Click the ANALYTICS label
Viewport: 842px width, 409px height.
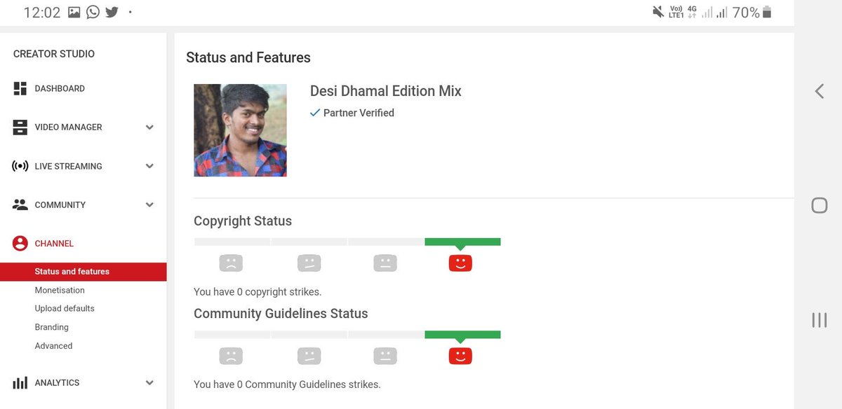click(x=57, y=383)
